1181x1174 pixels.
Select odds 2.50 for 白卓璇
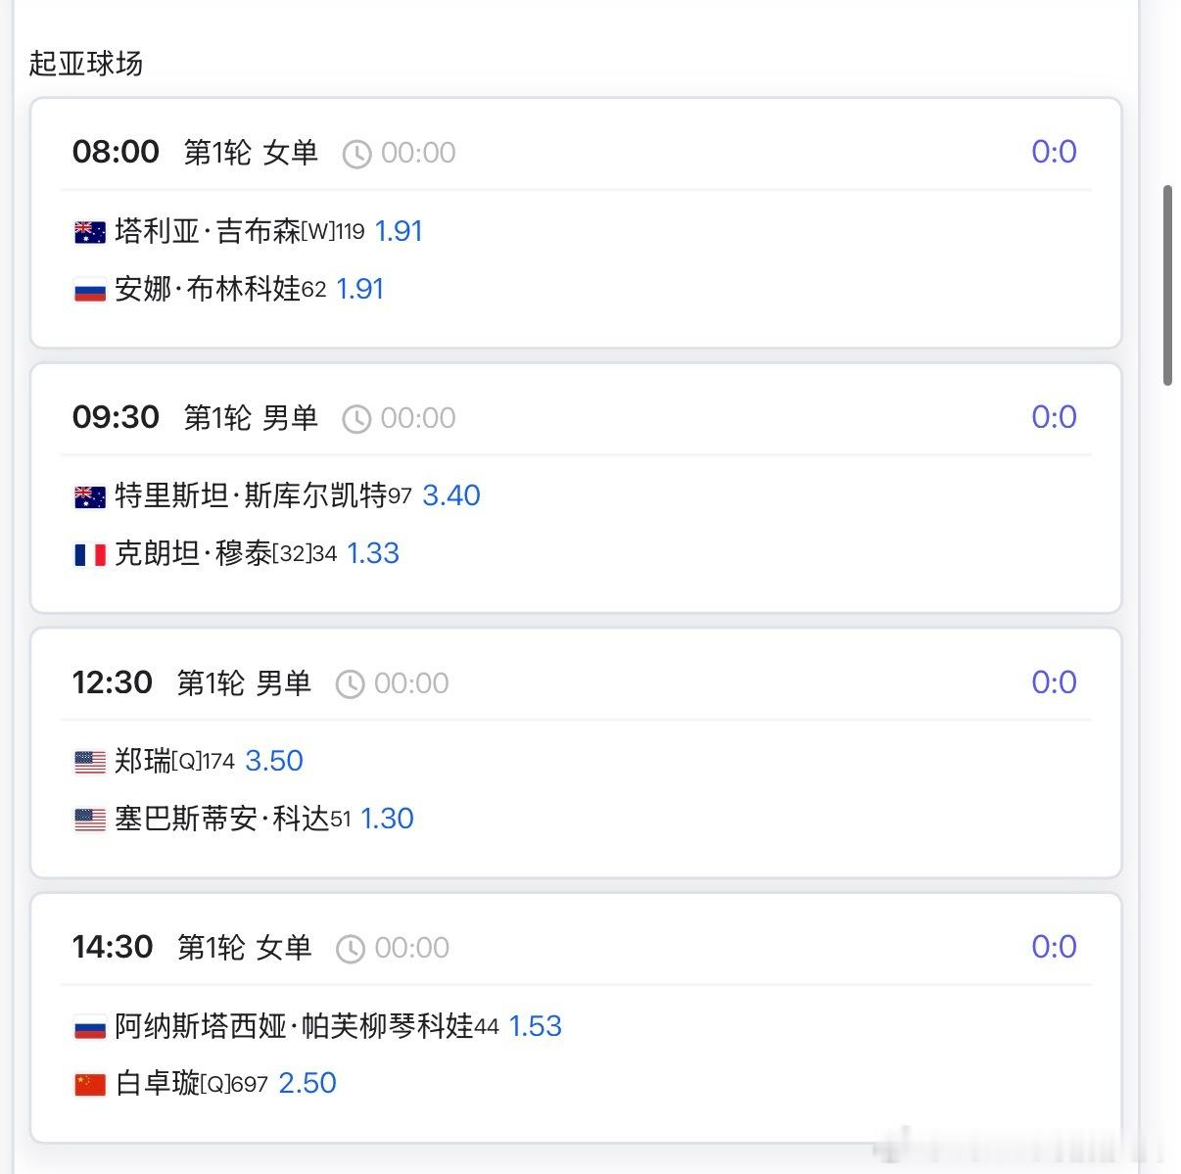point(307,1083)
